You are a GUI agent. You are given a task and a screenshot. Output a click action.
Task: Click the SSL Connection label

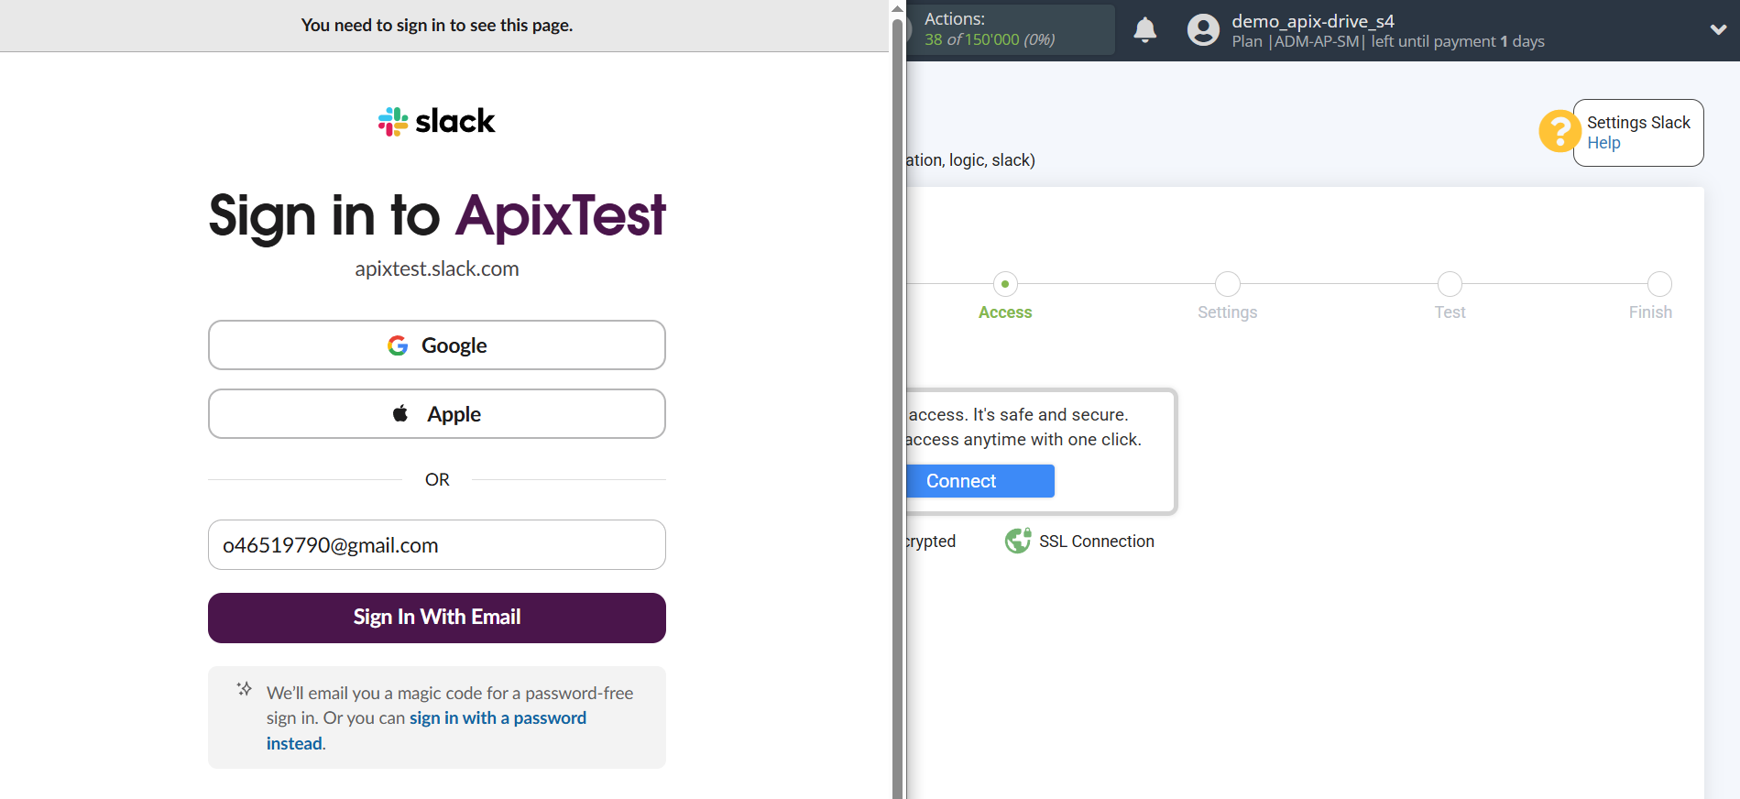pos(1097,542)
